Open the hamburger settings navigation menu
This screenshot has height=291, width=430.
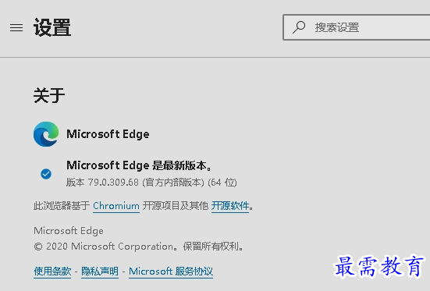pos(16,28)
